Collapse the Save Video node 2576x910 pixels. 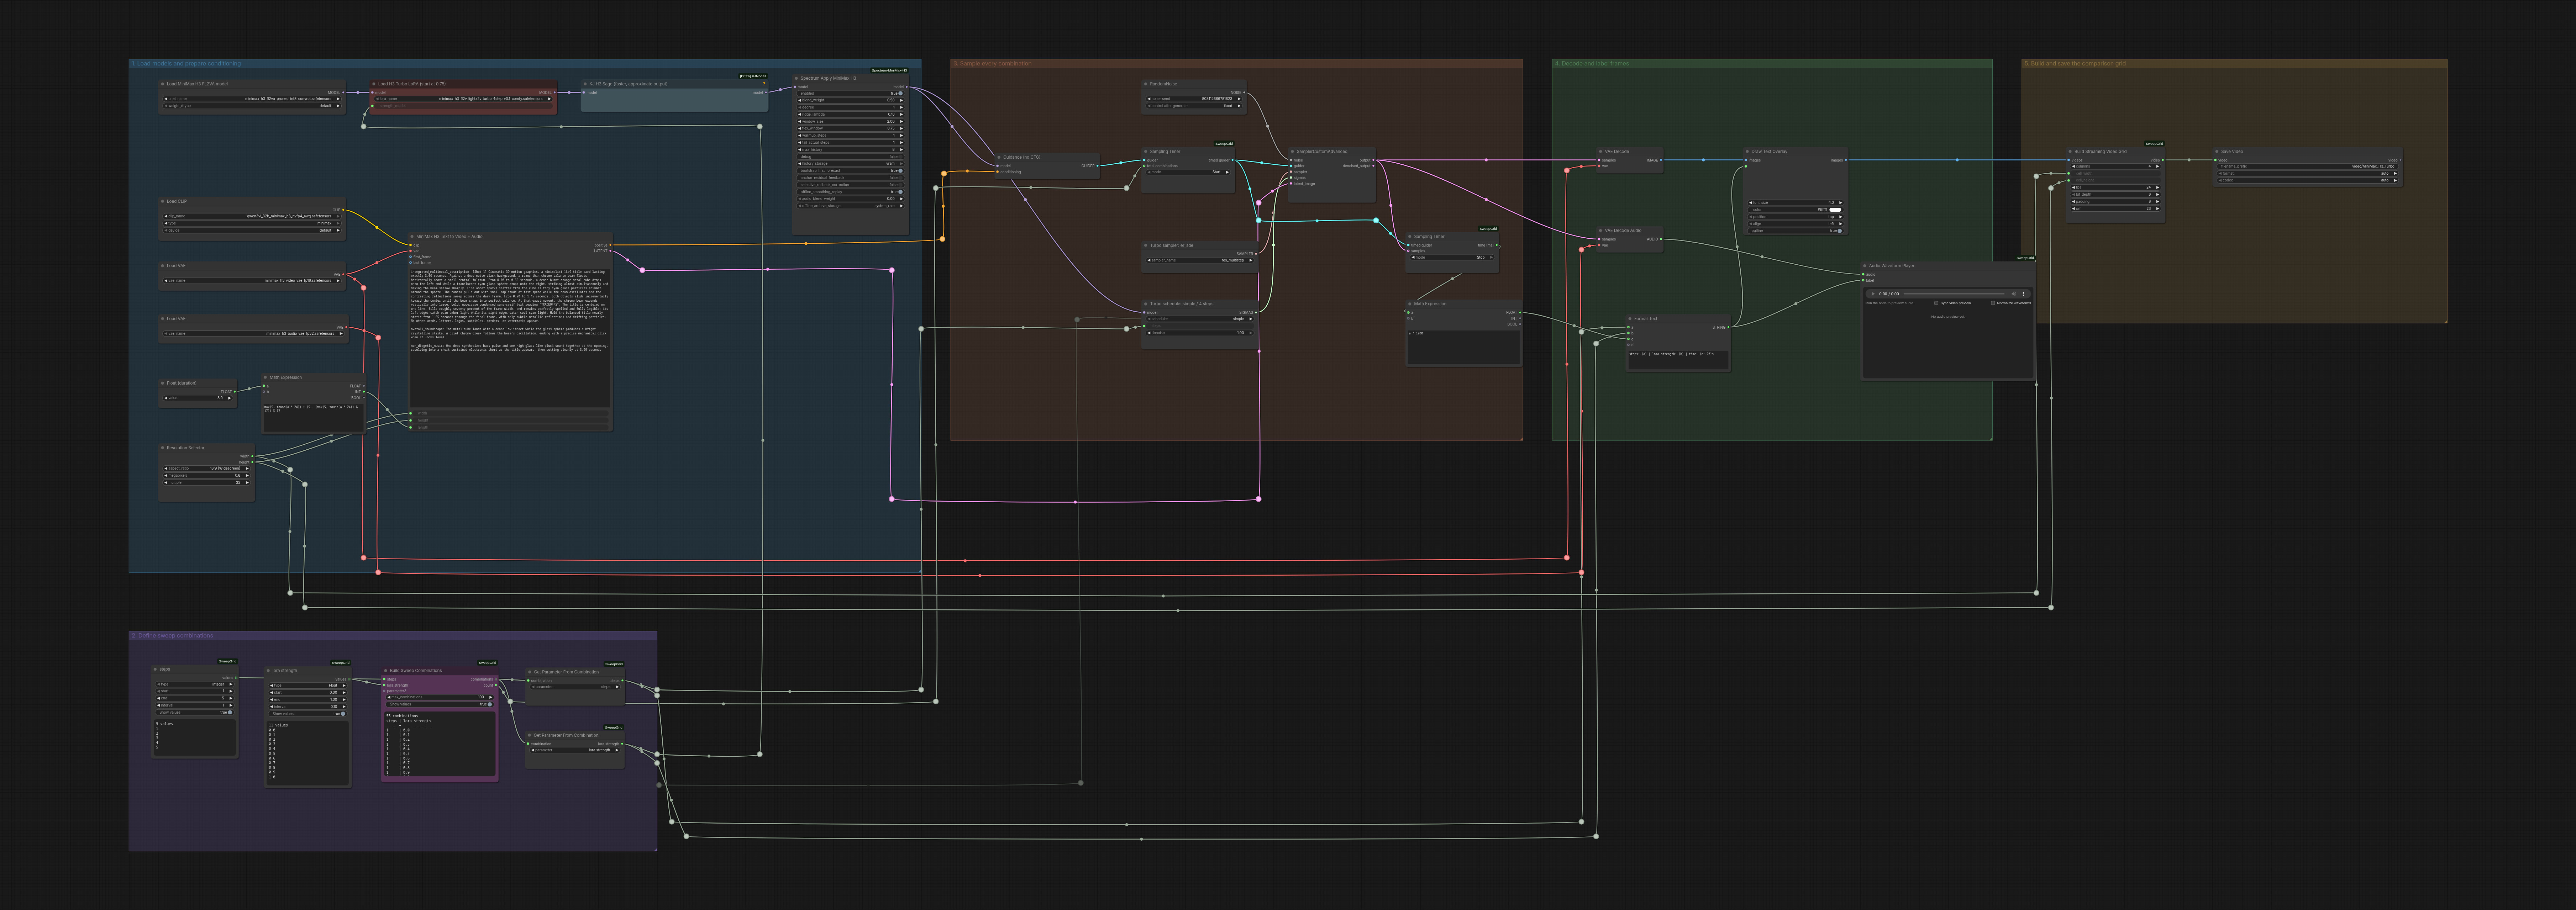click(x=2217, y=152)
